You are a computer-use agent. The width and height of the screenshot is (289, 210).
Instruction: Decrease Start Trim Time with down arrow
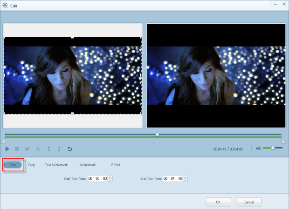coord(110,180)
